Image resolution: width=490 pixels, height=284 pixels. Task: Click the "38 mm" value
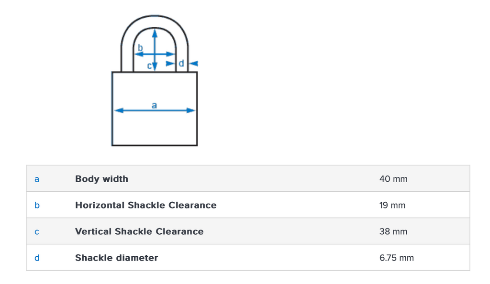click(x=393, y=231)
